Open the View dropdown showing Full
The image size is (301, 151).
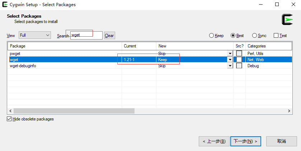[x=35, y=35]
